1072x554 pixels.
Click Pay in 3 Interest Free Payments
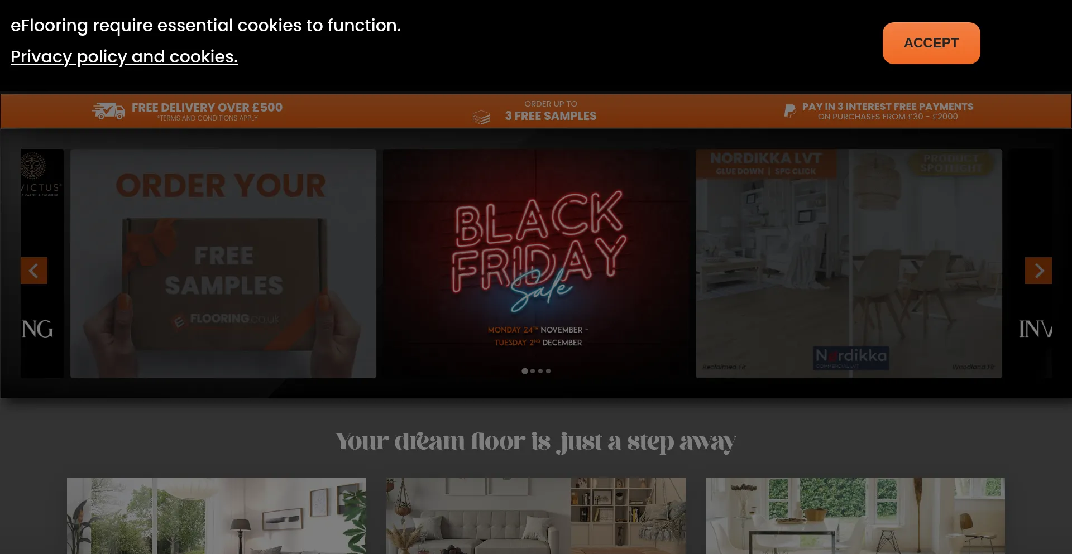[x=888, y=106]
